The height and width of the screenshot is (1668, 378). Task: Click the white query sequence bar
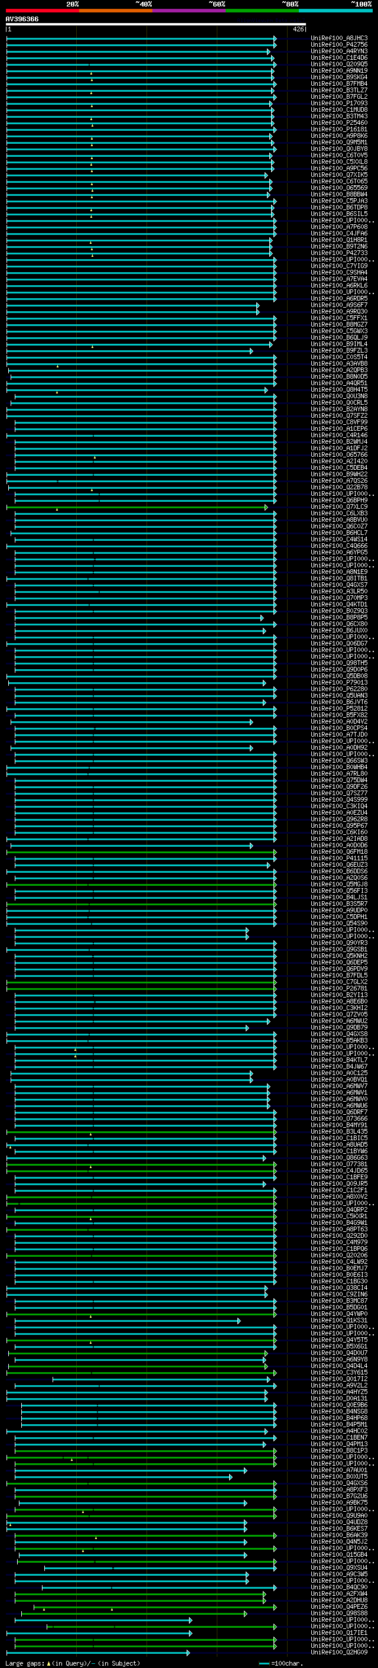pyautogui.click(x=156, y=24)
